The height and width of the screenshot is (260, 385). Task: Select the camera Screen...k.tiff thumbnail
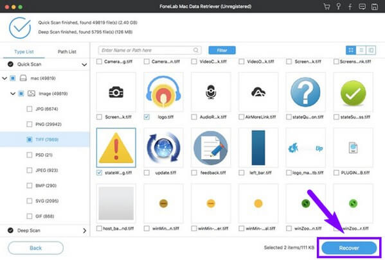click(116, 92)
